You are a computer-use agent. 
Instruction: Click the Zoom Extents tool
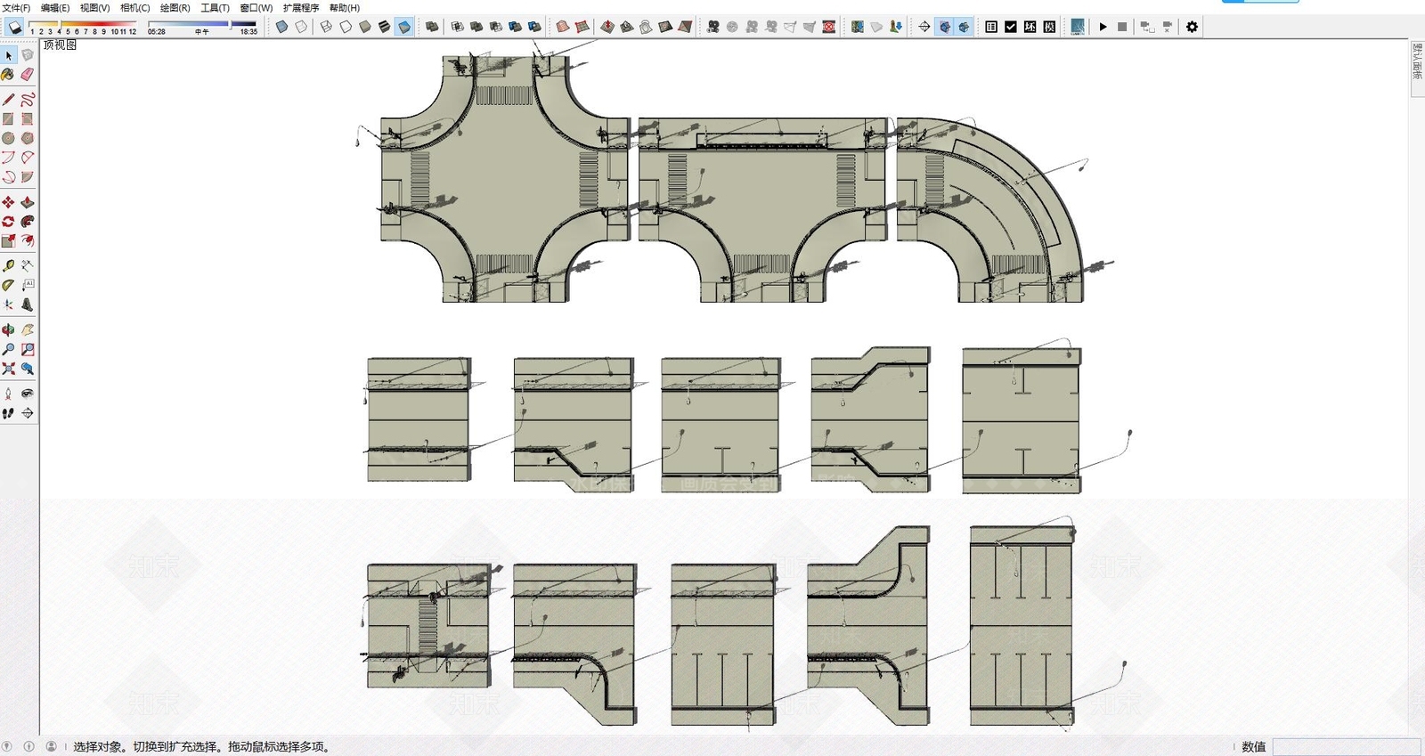(8, 369)
